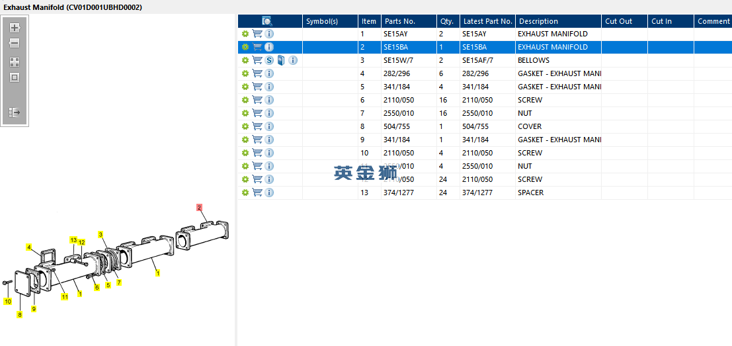Click SE15AF/7 latest part number
The width and height of the screenshot is (732, 346).
pos(477,60)
